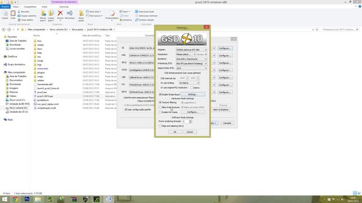Click the red X Excluir icon
Viewport: 362px width, 203px height.
click(x=61, y=14)
